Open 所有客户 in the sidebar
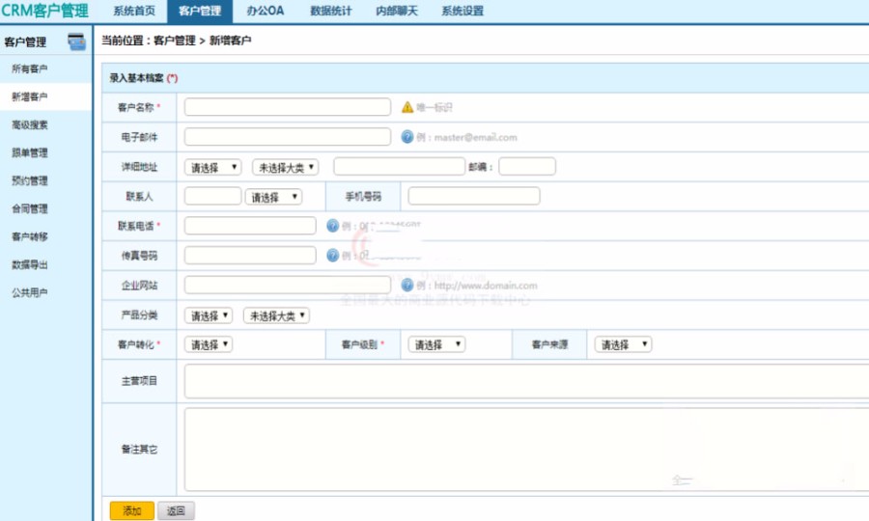This screenshot has height=521, width=869. (x=30, y=69)
